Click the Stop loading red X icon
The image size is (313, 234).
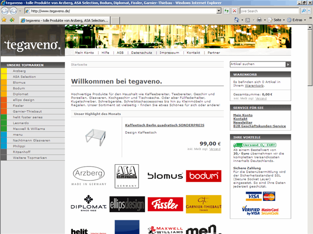point(235,11)
